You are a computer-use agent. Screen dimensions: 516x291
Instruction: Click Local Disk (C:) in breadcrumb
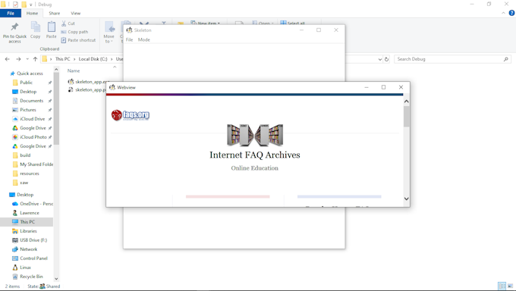tap(93, 59)
